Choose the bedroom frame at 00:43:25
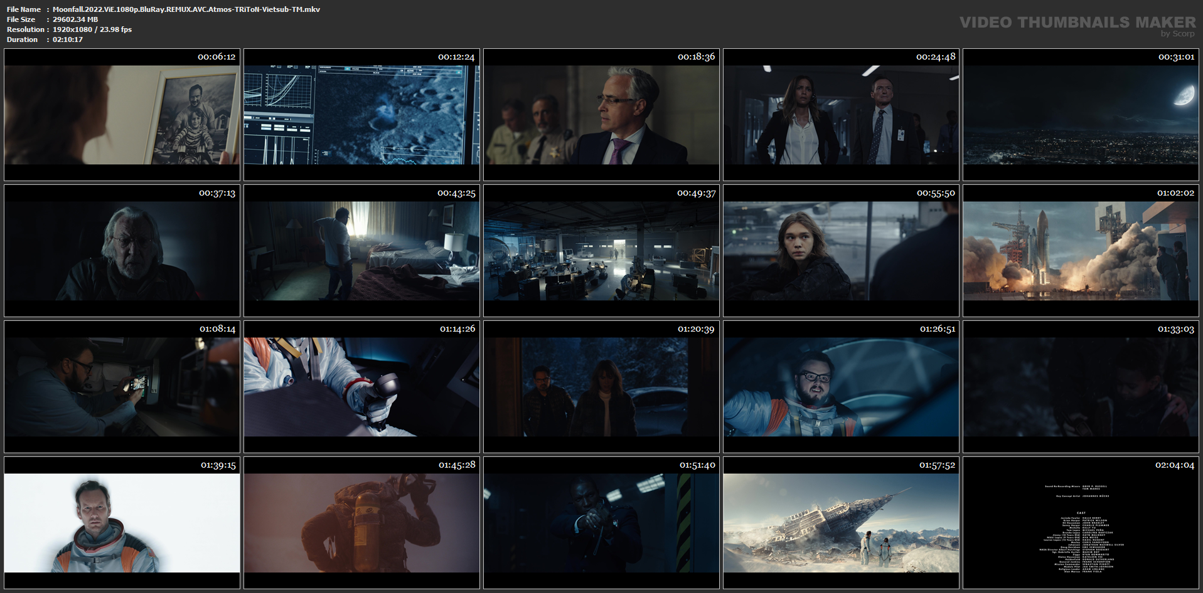The image size is (1203, 593). click(361, 251)
